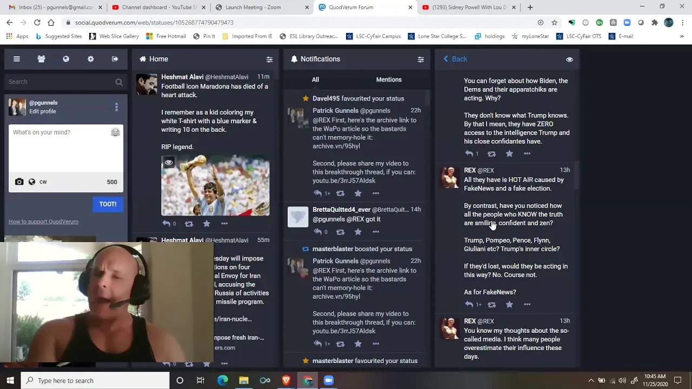The width and height of the screenshot is (692, 389).
Task: Select the All notifications tab
Action: click(x=315, y=79)
